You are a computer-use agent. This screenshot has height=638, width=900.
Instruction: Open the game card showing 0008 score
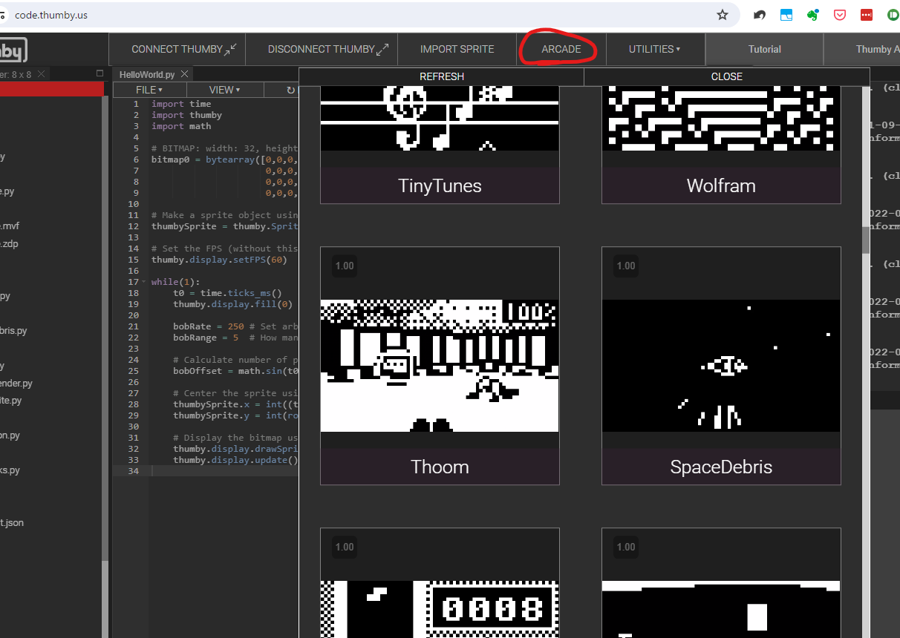click(x=440, y=583)
